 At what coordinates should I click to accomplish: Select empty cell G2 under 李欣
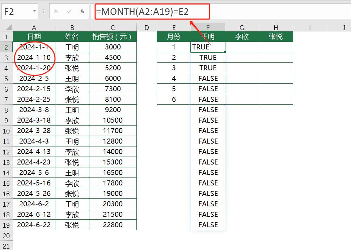click(242, 47)
